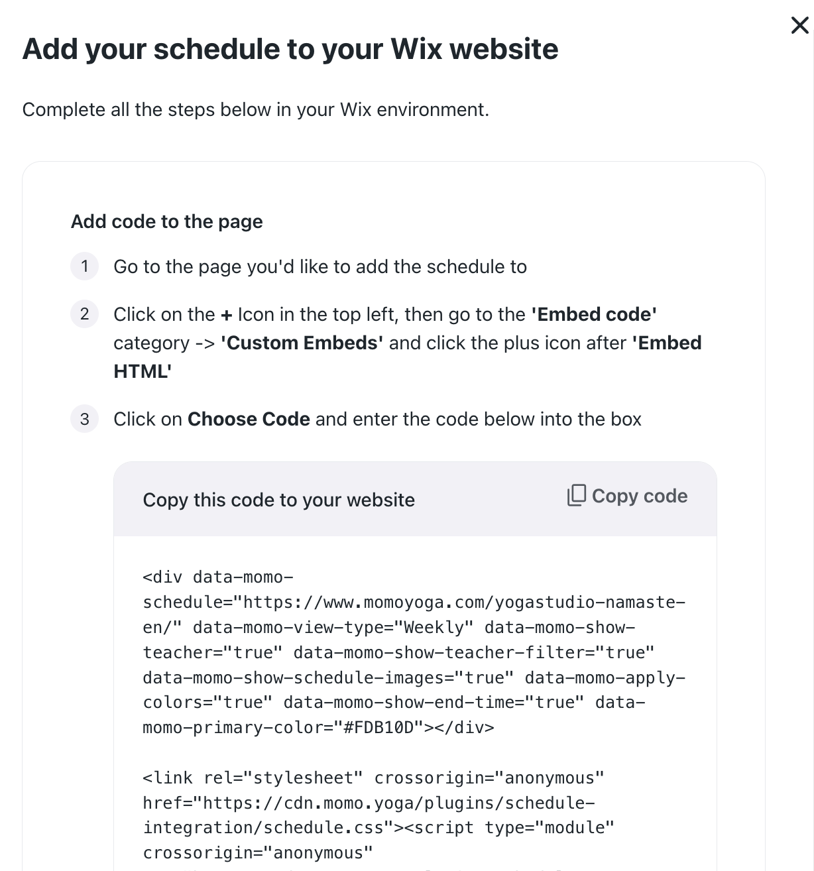Click the step 2 number badge

point(84,314)
